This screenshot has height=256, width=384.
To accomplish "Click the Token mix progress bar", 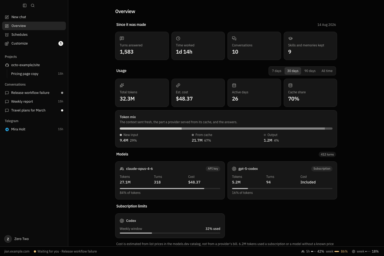I will [x=226, y=129].
